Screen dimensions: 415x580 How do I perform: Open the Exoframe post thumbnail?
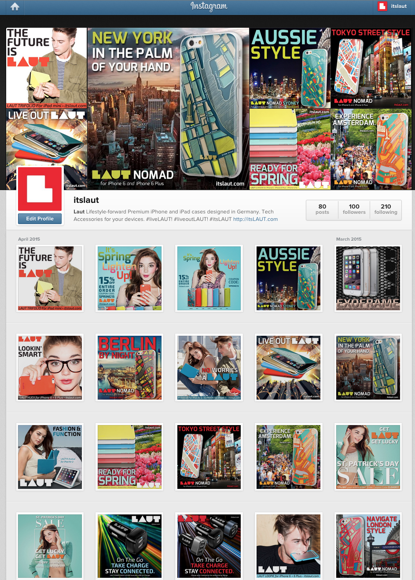coord(368,278)
